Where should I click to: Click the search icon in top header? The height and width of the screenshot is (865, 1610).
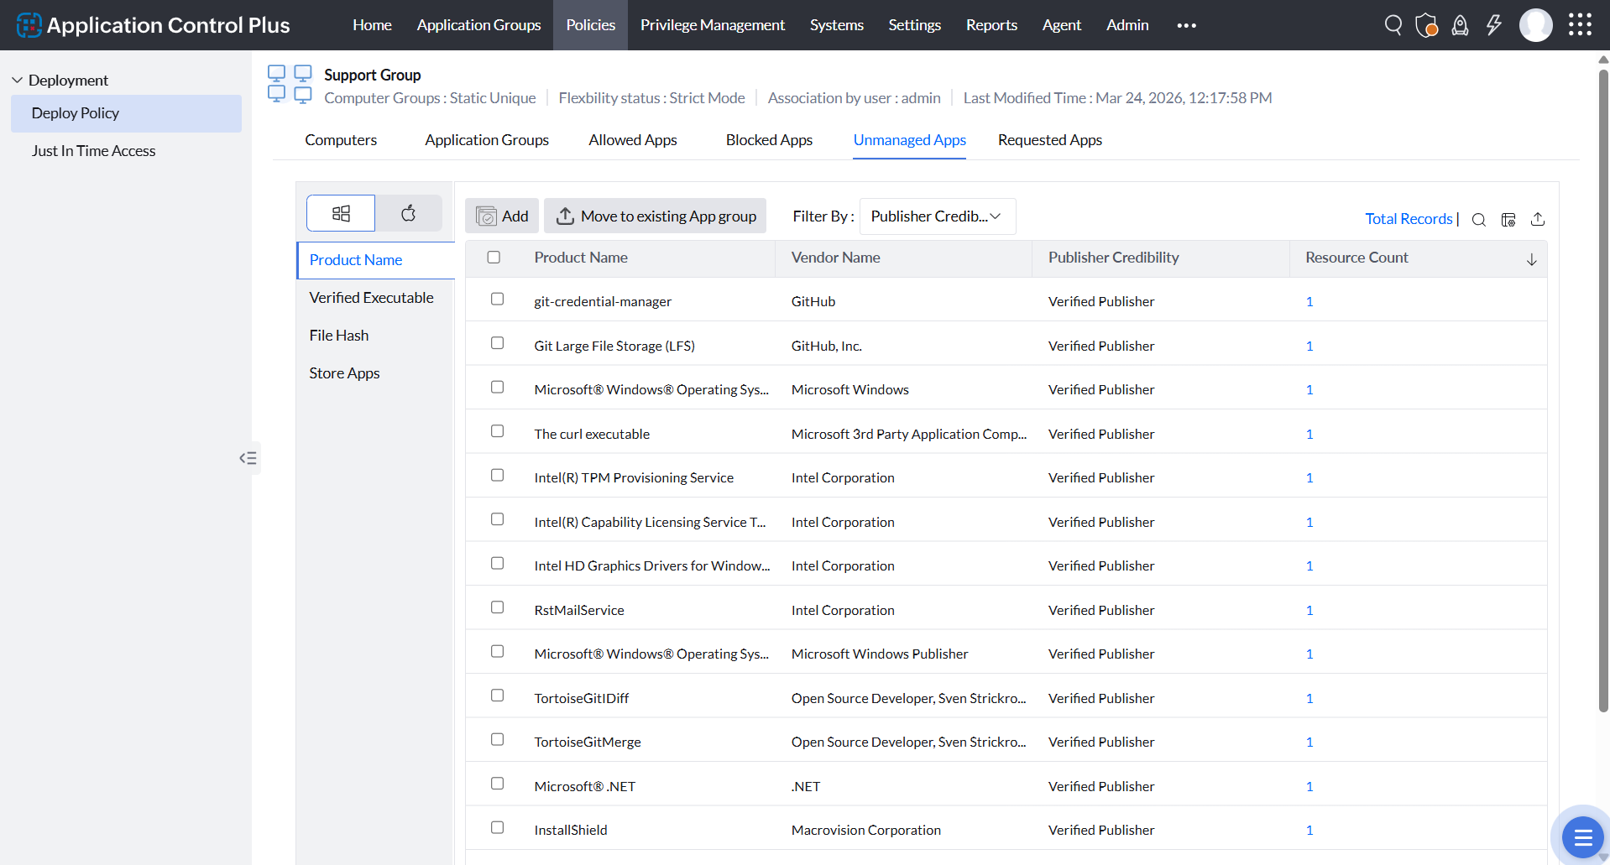(1393, 25)
